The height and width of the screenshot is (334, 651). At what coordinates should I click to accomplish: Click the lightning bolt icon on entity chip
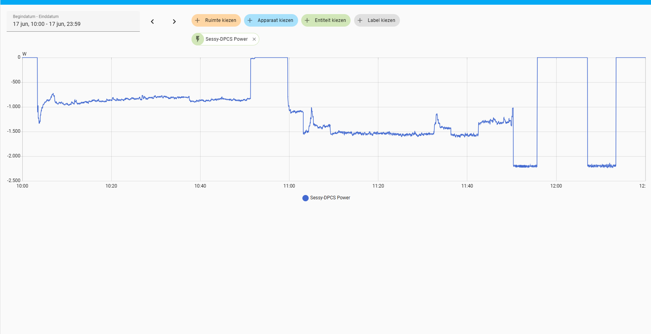[198, 39]
